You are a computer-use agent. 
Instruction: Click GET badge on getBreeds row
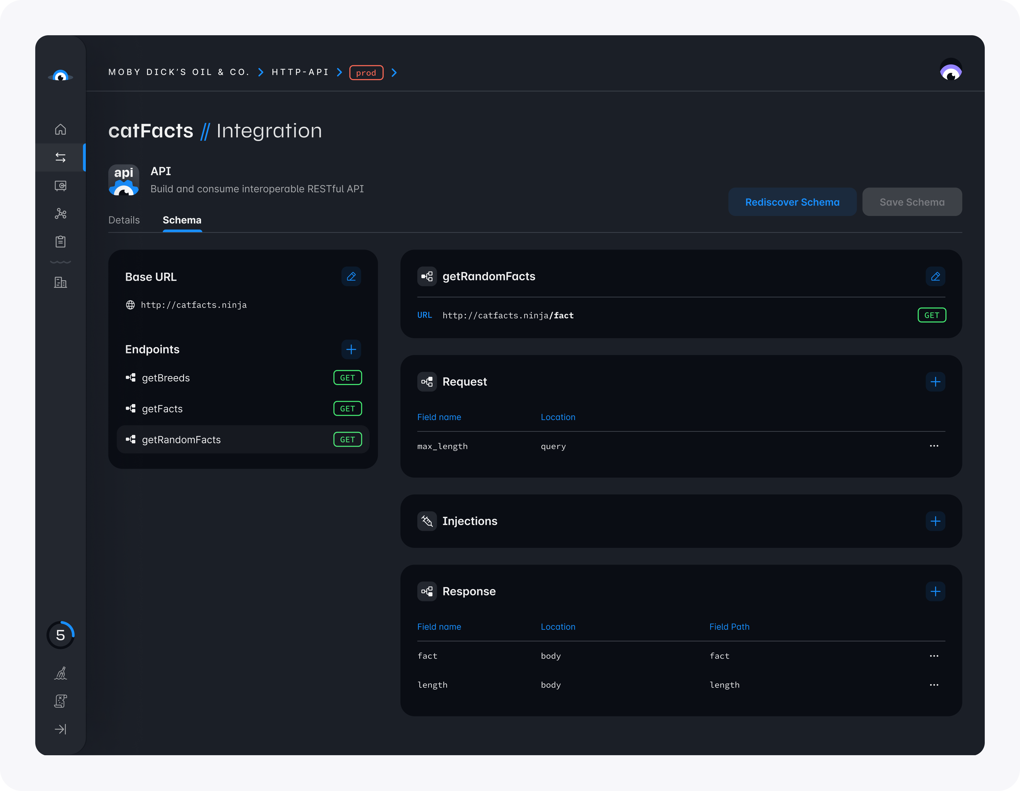(348, 378)
